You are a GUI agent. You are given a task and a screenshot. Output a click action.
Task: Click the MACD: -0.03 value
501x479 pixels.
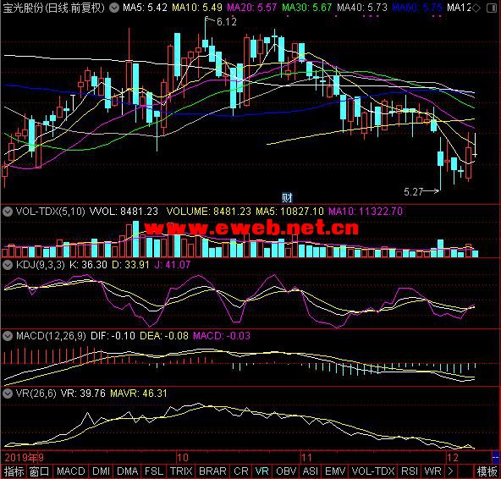pos(222,336)
